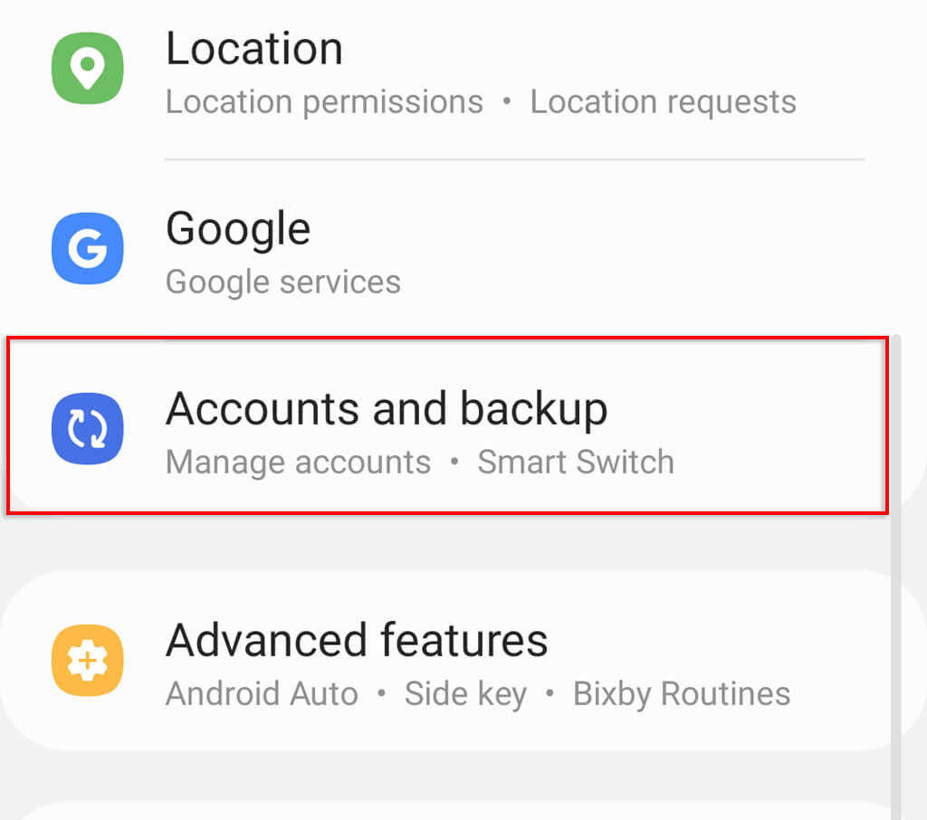Tap the blue Google G icon
The height and width of the screenshot is (820, 927).
pyautogui.click(x=87, y=249)
